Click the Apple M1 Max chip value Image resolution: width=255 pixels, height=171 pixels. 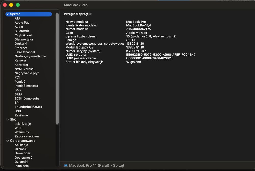click(136, 33)
